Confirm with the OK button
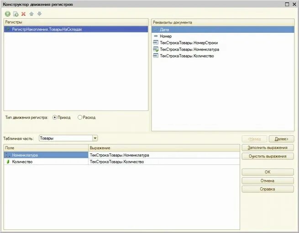The width and height of the screenshot is (299, 233). [268, 172]
